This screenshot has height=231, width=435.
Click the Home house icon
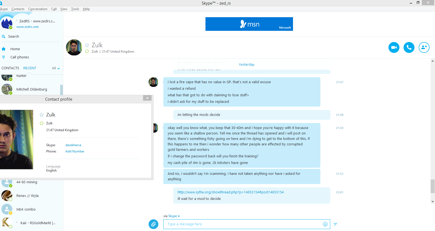click(x=4, y=49)
